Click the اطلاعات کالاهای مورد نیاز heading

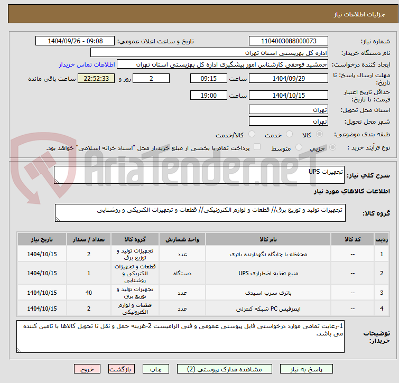coord(351,191)
